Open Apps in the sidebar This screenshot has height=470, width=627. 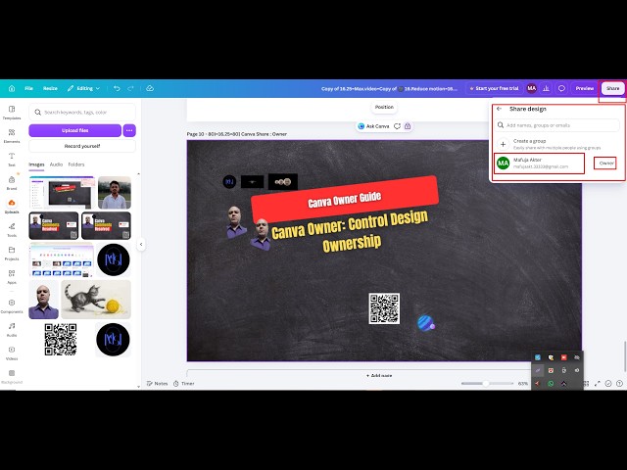[x=12, y=277]
